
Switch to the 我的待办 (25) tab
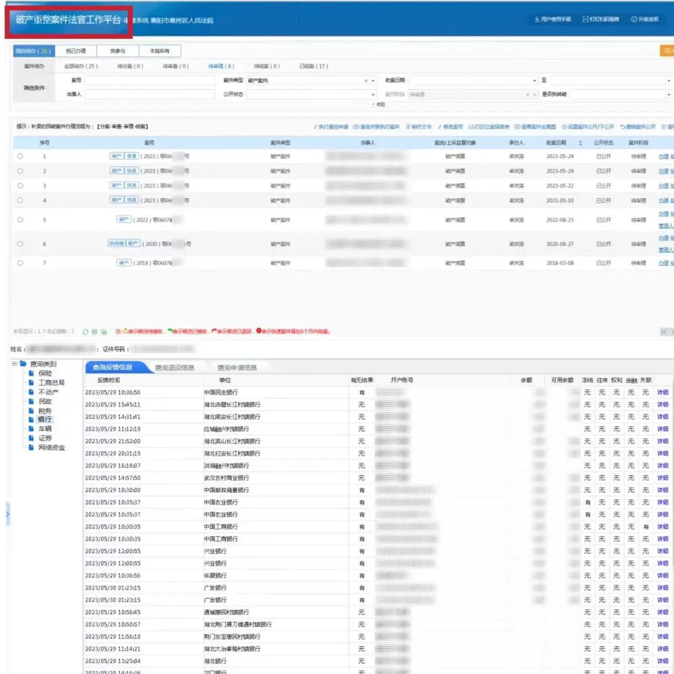click(33, 51)
